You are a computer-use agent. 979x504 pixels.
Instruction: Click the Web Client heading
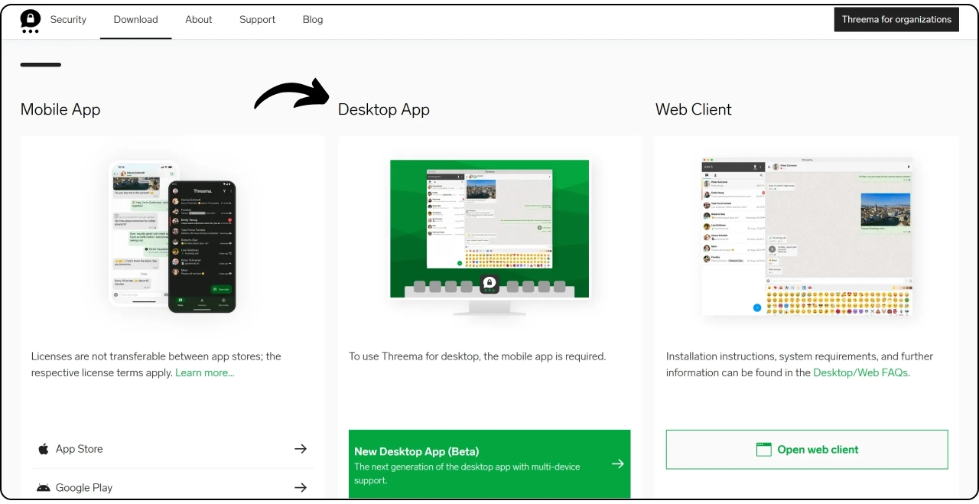[x=694, y=109]
